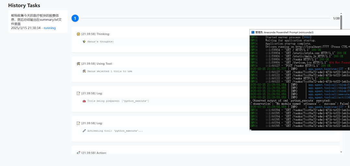The width and height of the screenshot is (350, 166).
Task: Click the "1/20" step counter
Action: coord(336,18)
